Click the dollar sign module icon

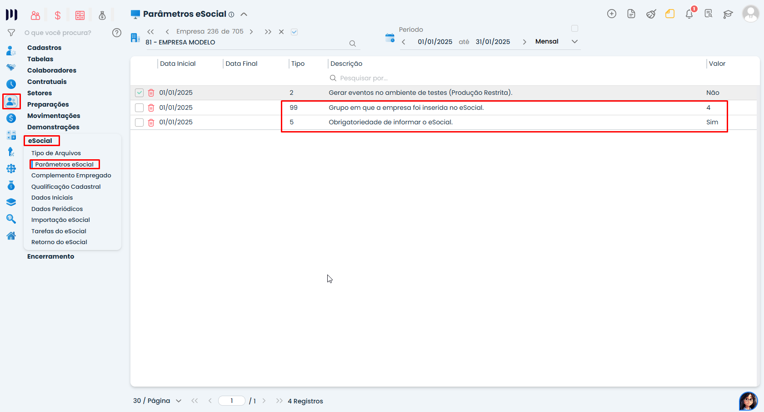(x=58, y=15)
